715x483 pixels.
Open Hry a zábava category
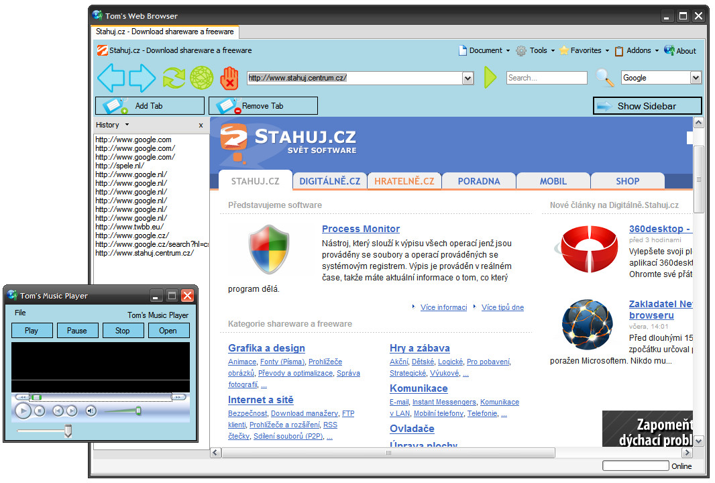click(419, 348)
